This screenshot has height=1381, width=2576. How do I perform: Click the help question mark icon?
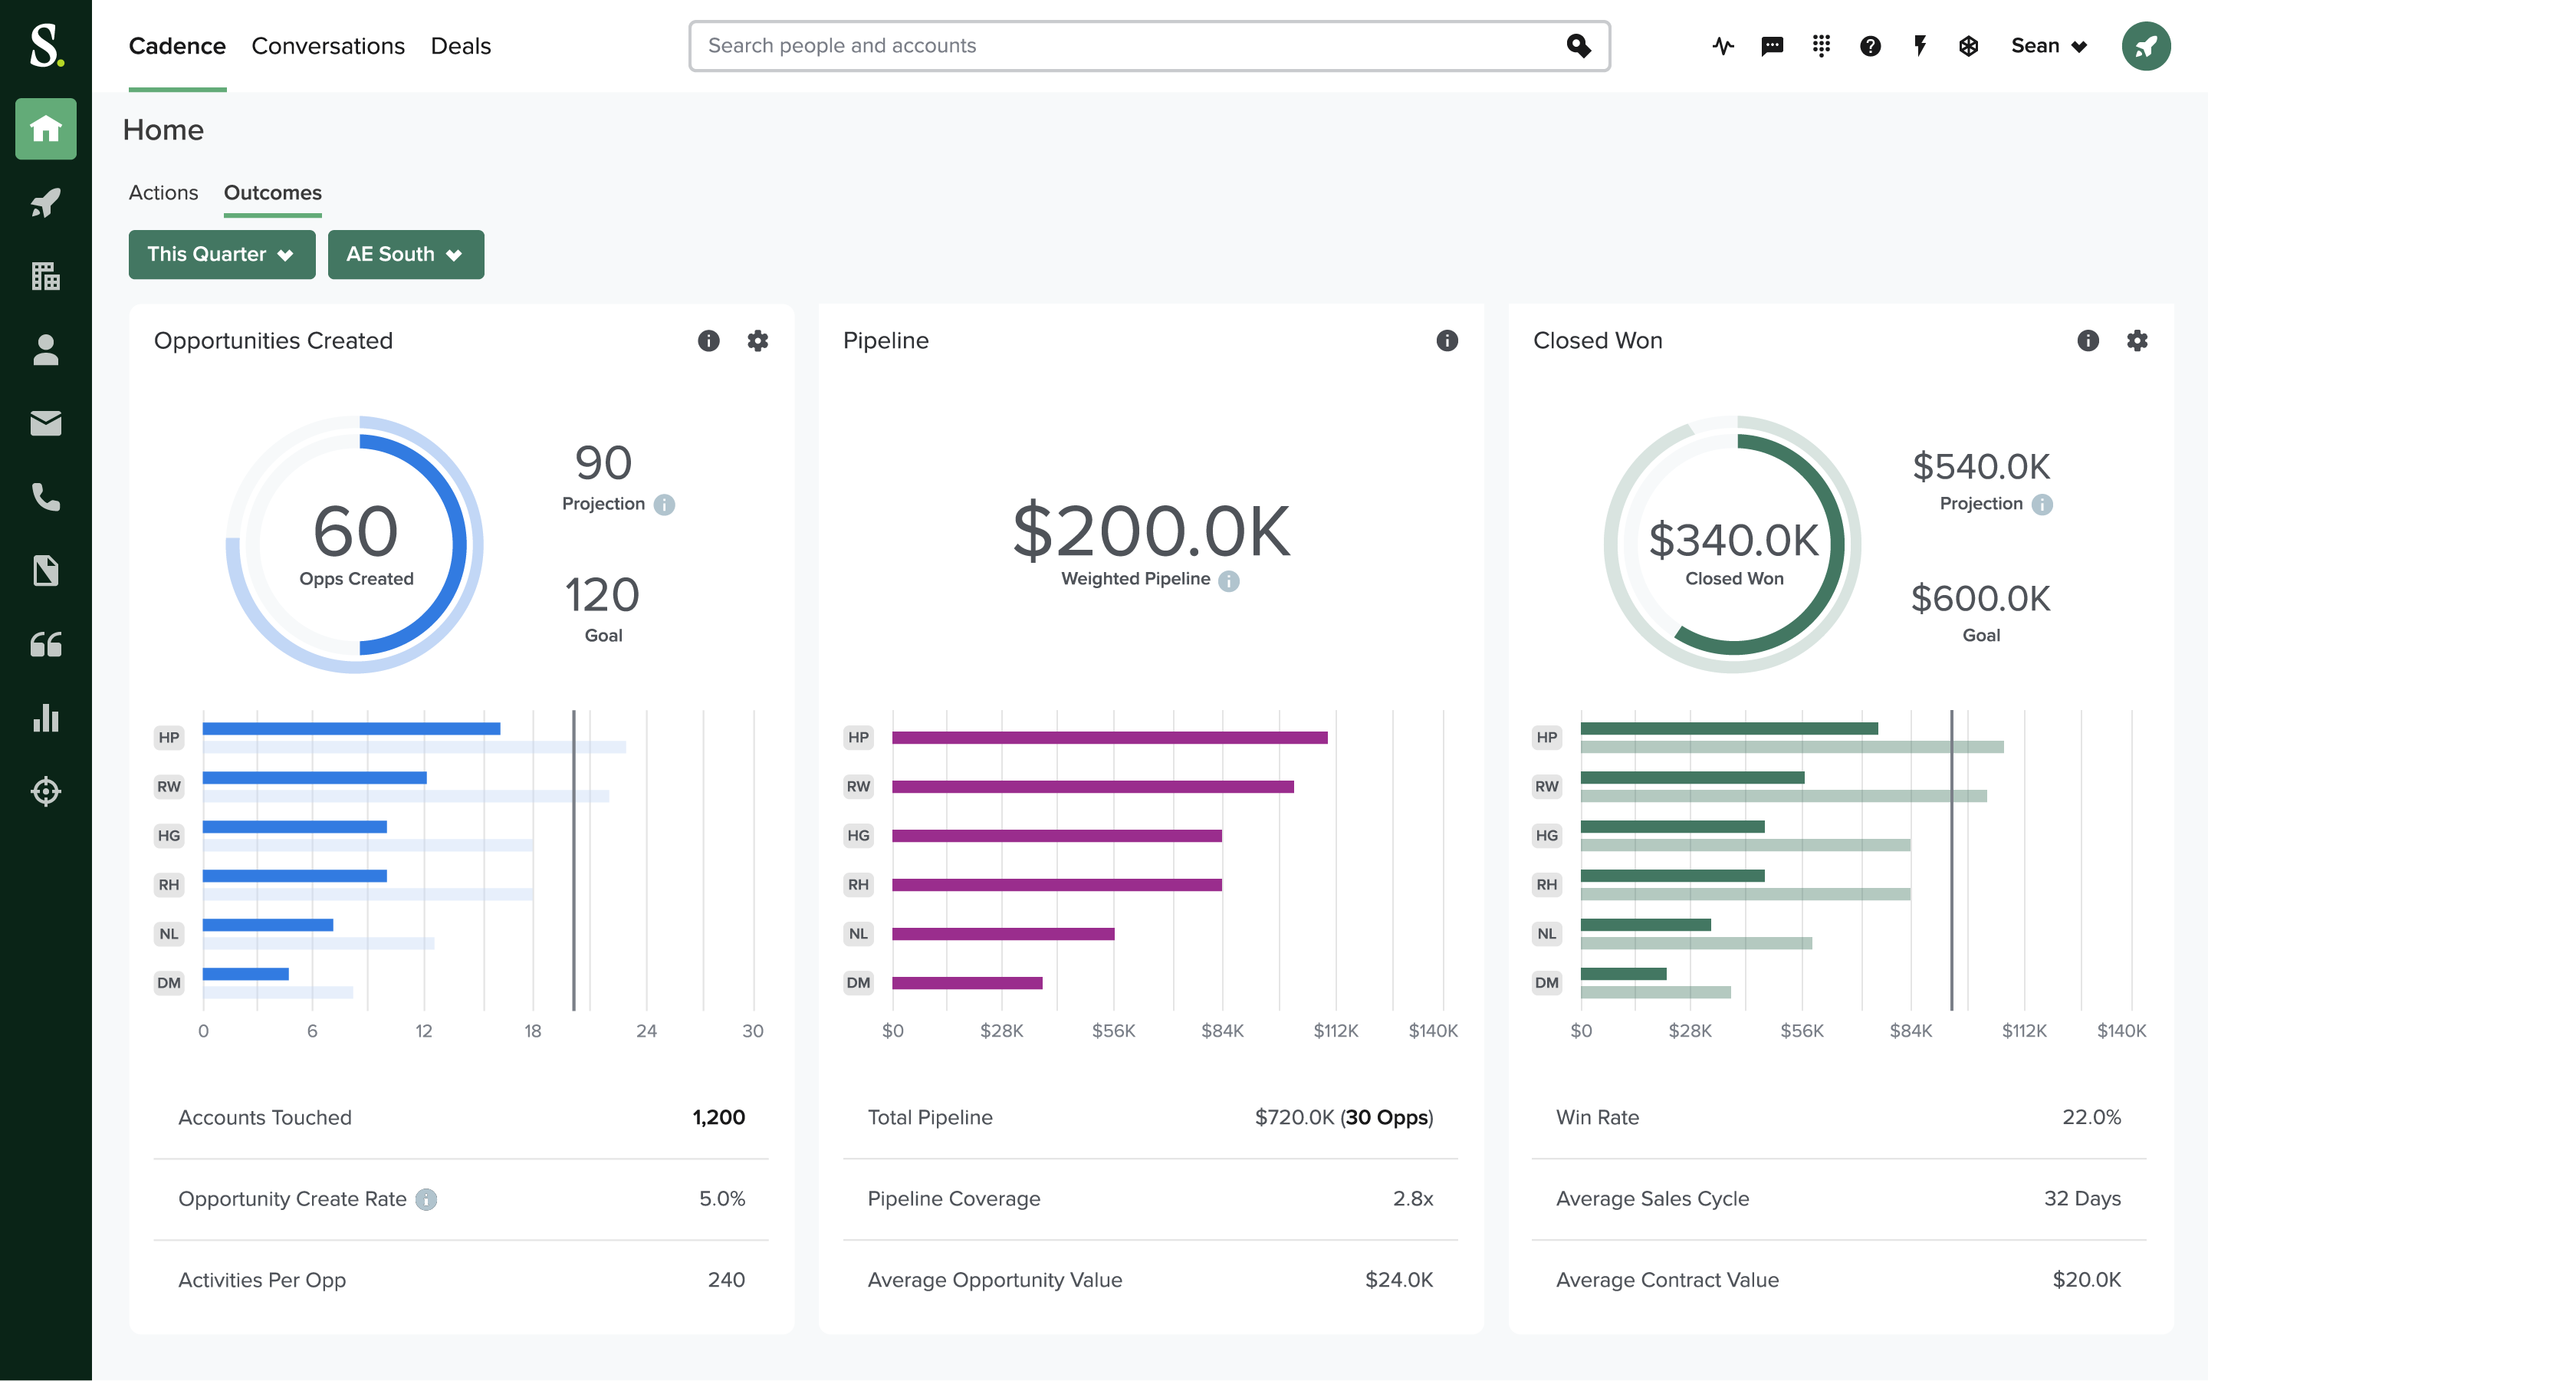pyautogui.click(x=1870, y=46)
